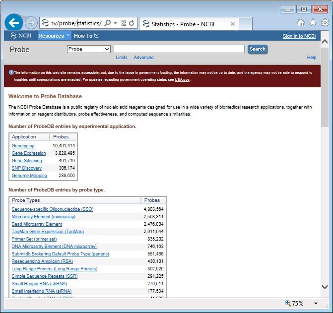Open browser Tools gear icon
Image resolution: width=333 pixels, height=313 pixels.
[x=325, y=22]
